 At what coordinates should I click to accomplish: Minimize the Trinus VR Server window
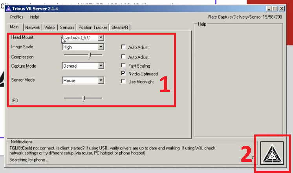click(x=269, y=9)
